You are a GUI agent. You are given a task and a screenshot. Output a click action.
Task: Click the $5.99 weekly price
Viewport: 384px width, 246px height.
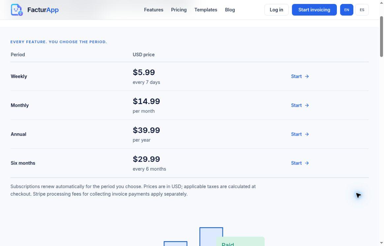[x=144, y=72]
